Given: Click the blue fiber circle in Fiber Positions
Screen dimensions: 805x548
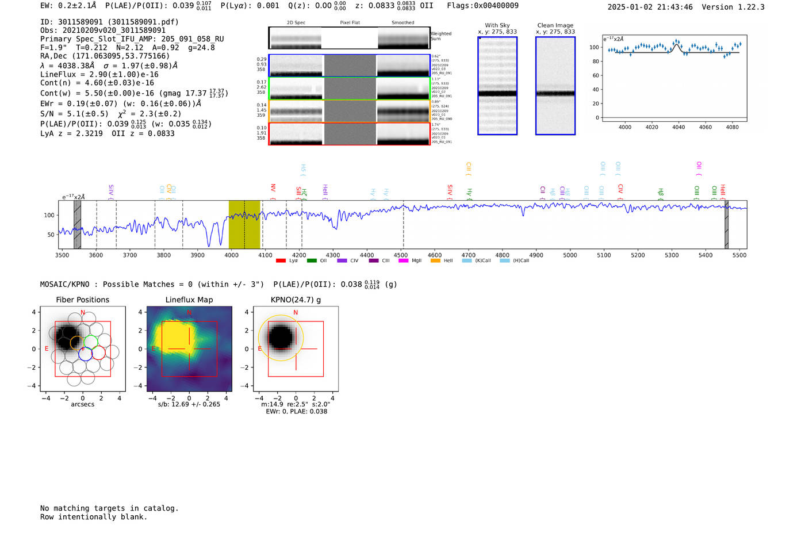Looking at the screenshot, I should click(85, 354).
